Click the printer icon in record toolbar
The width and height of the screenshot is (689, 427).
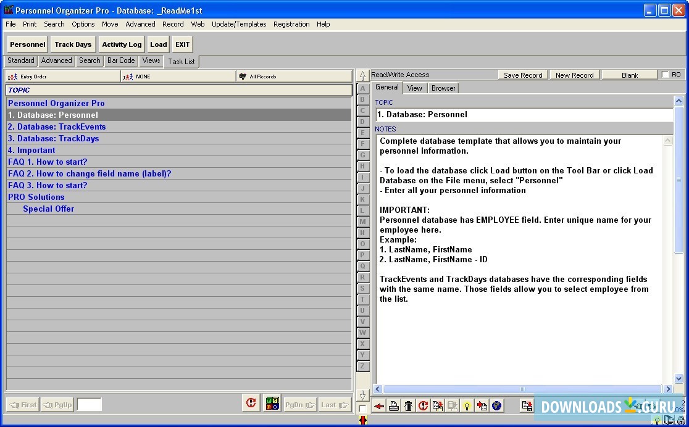pyautogui.click(x=393, y=405)
